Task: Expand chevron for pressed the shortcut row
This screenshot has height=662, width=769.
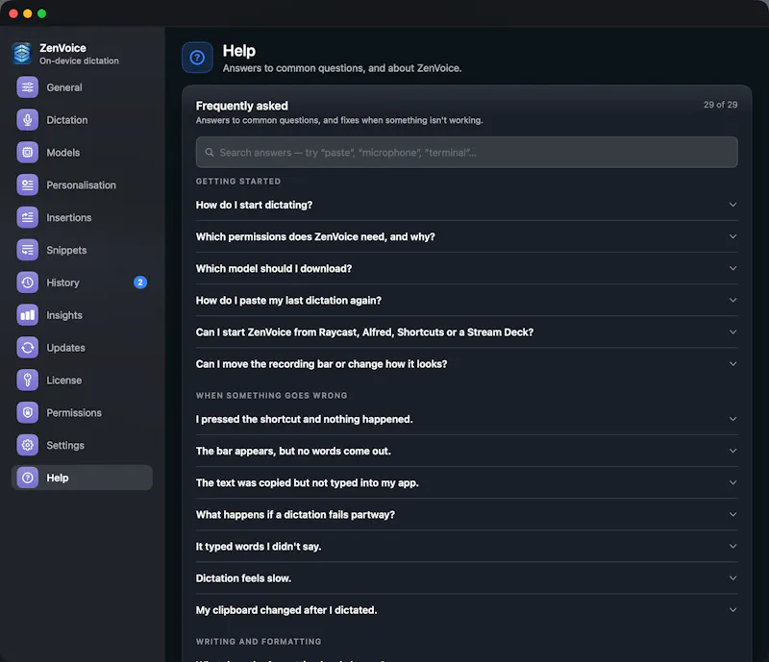Action: click(732, 419)
